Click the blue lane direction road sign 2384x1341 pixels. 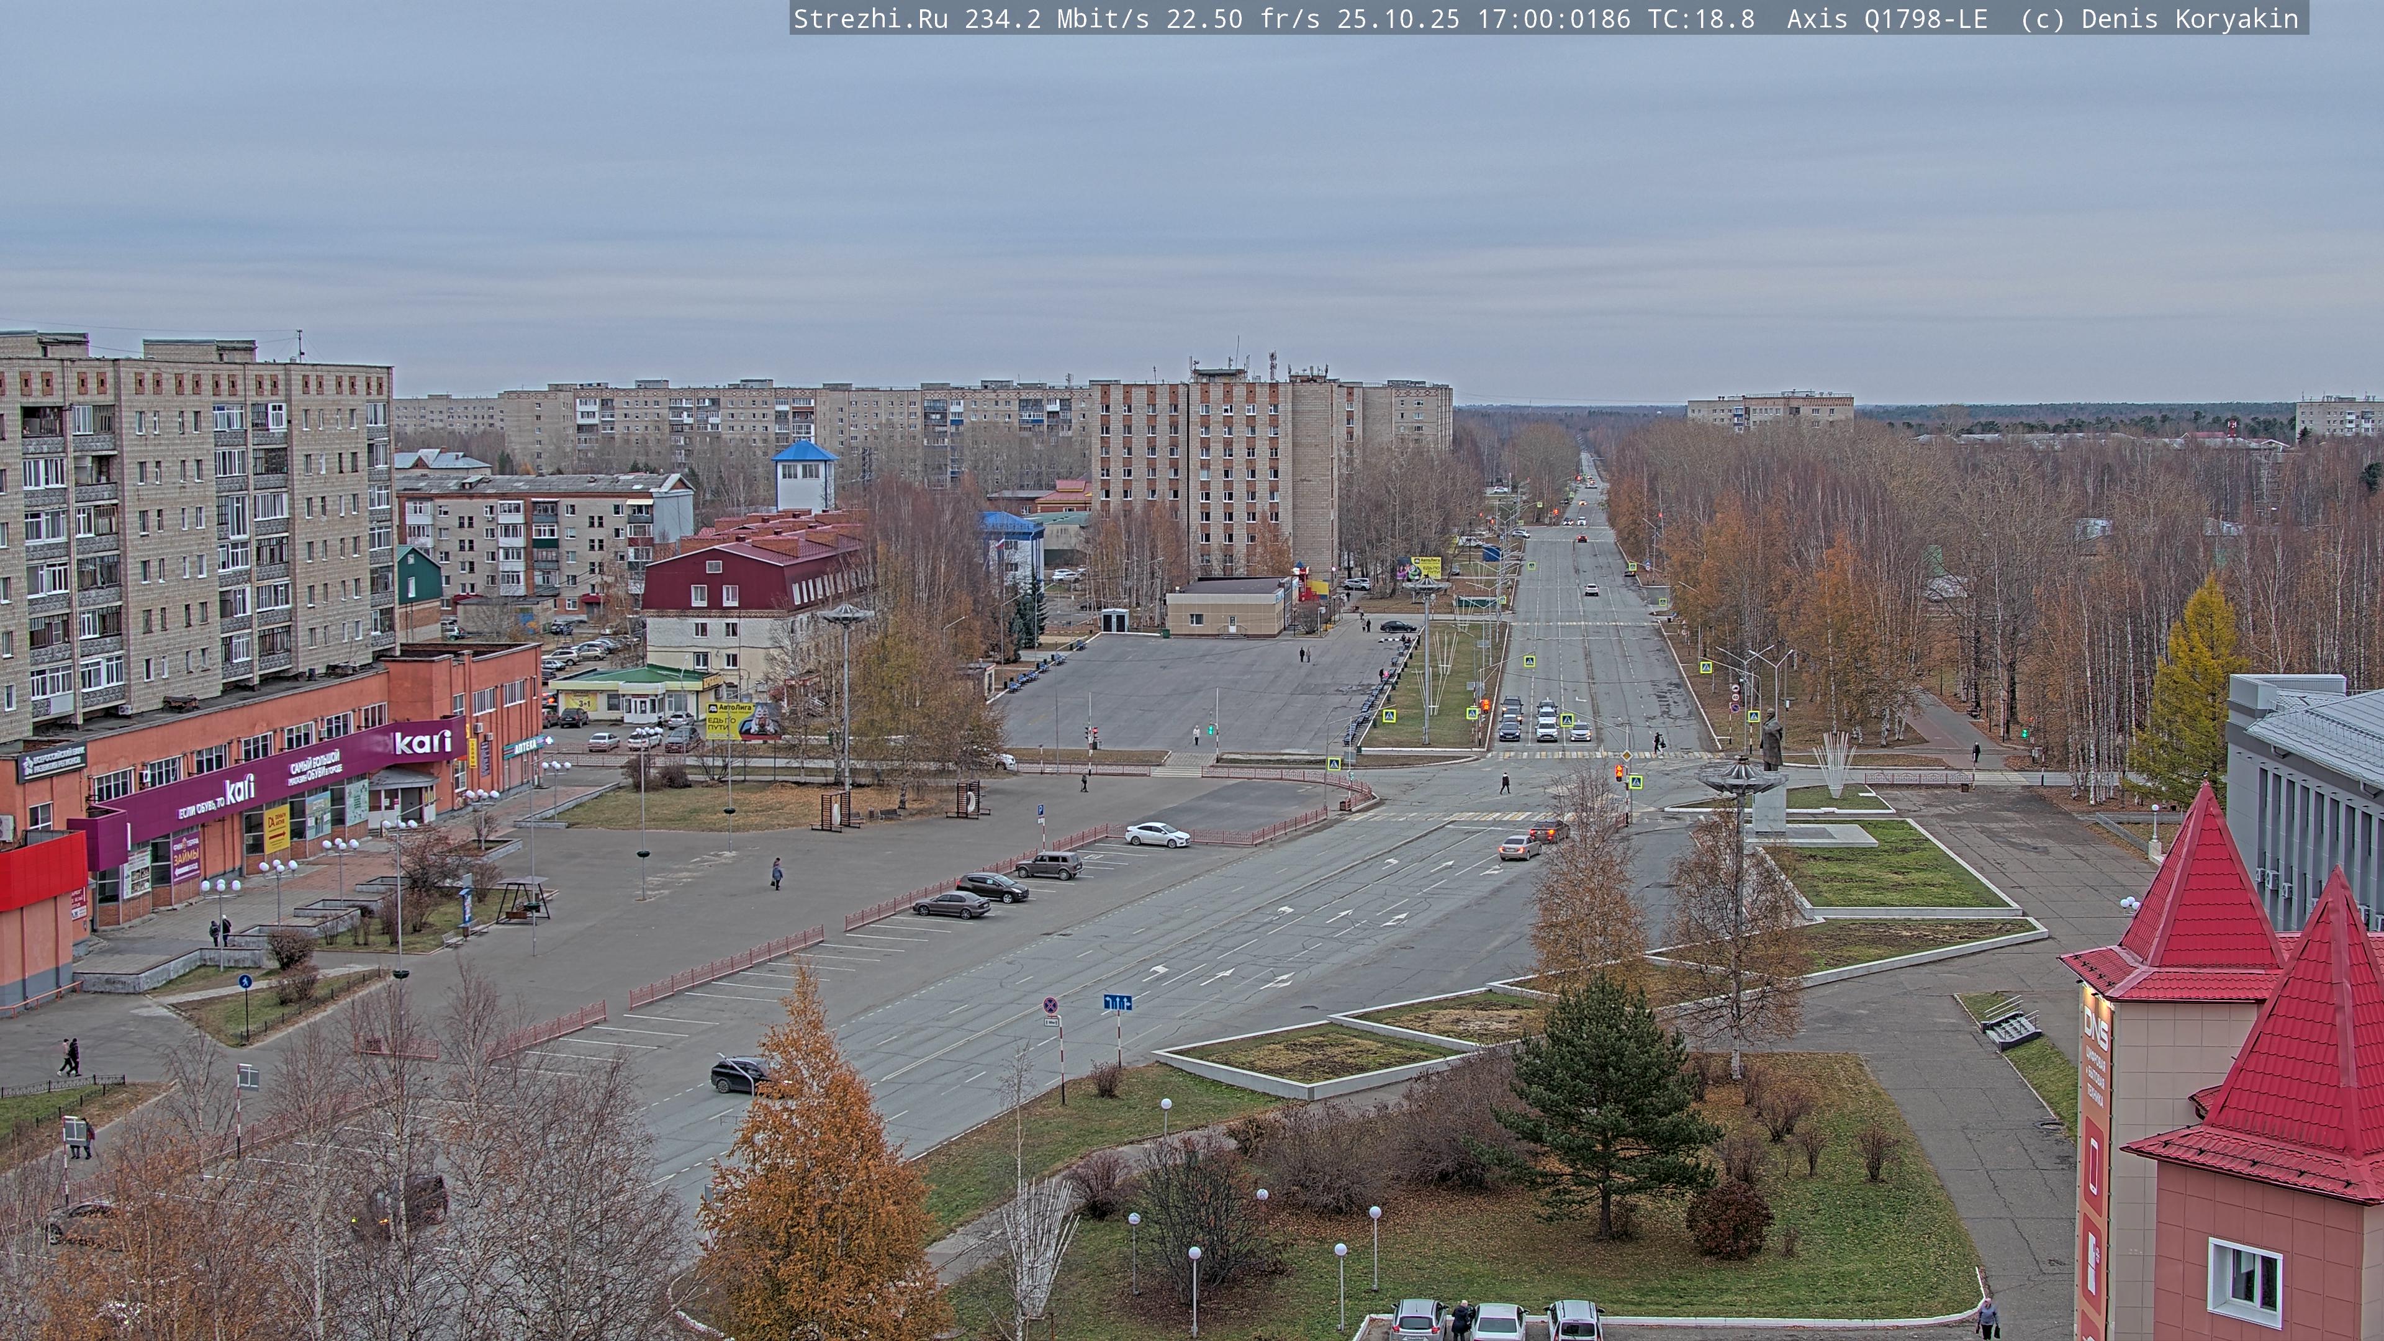point(1117,1002)
